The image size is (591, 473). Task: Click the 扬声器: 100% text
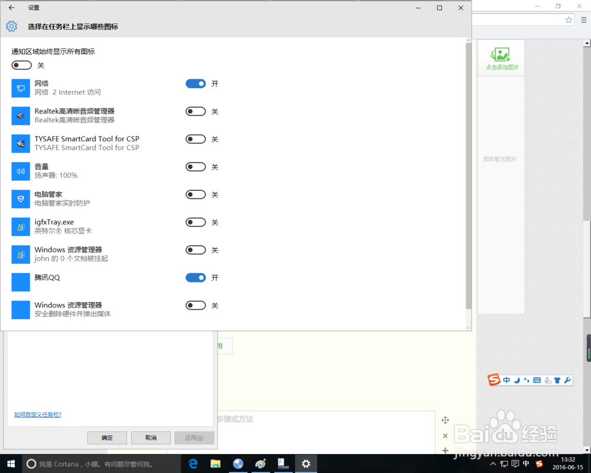(56, 176)
